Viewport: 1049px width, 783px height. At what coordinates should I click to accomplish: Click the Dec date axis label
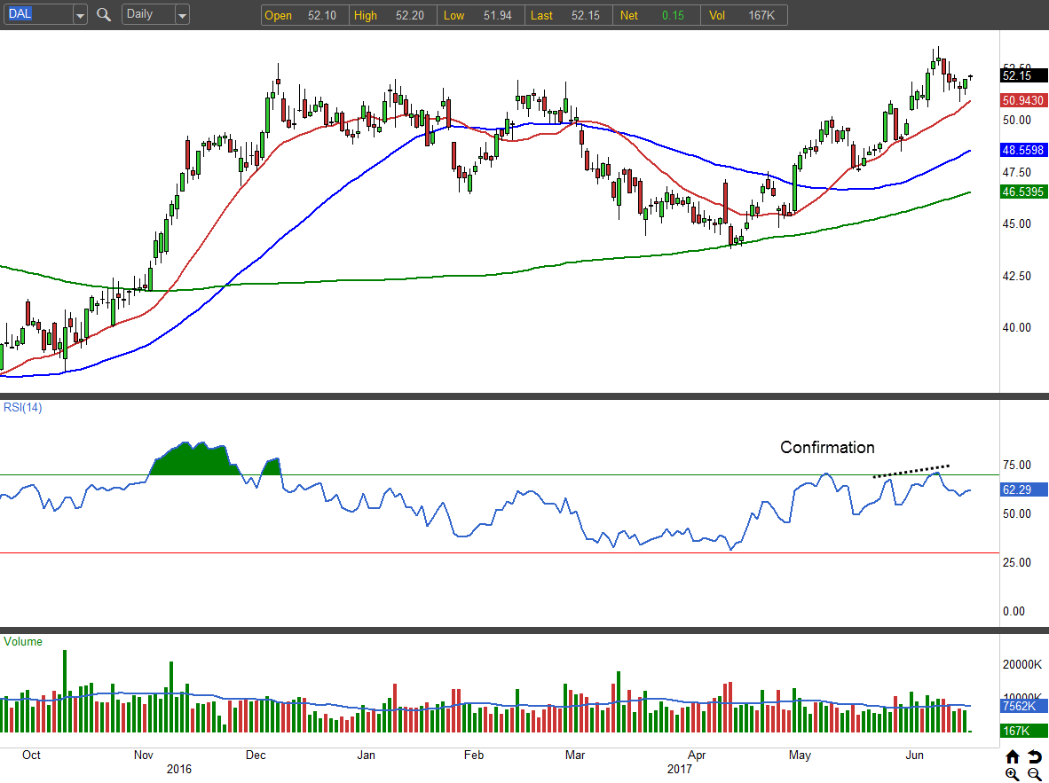click(x=256, y=755)
